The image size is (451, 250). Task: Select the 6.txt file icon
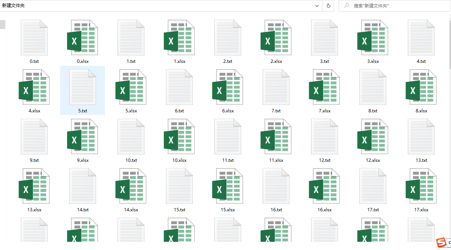(x=179, y=86)
